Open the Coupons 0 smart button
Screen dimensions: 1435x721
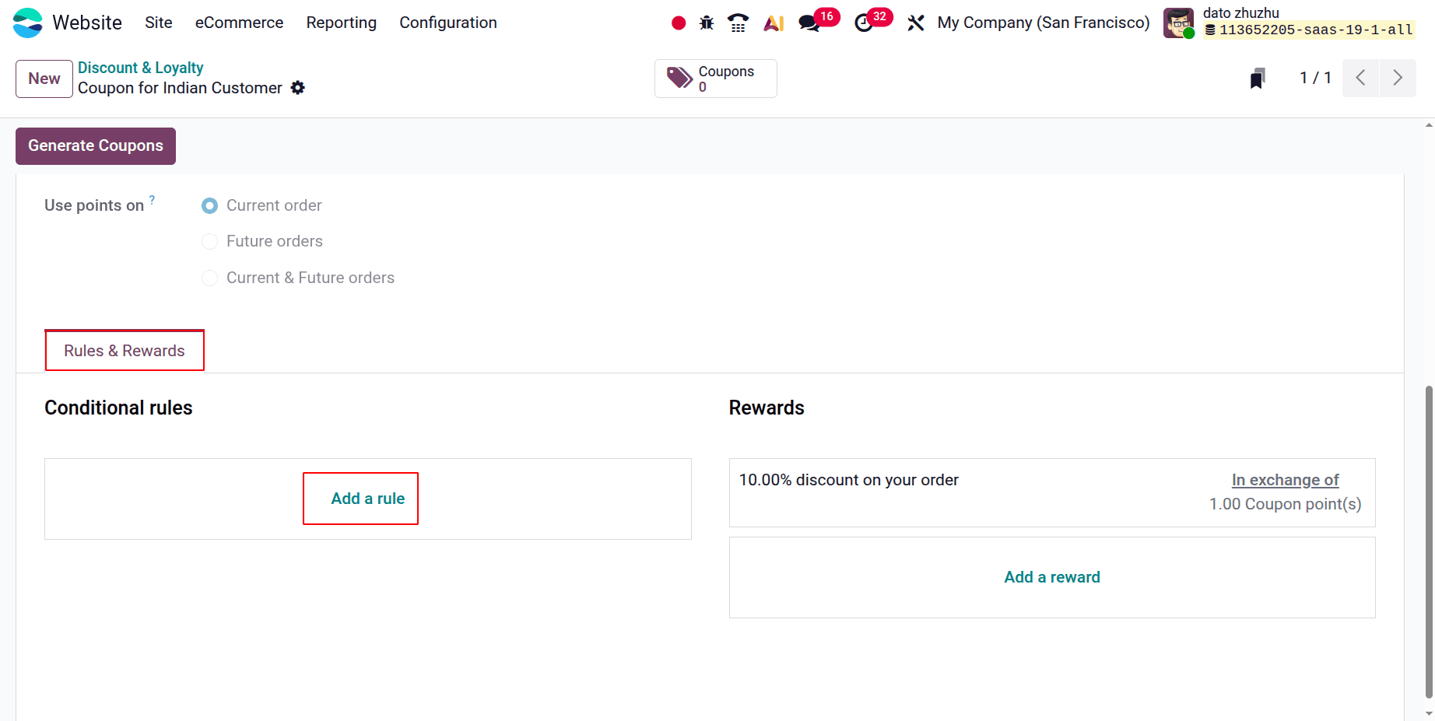tap(716, 79)
